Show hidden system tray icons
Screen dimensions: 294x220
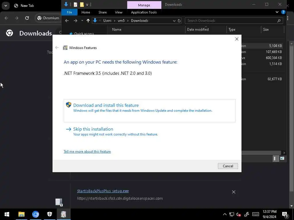[225, 214]
